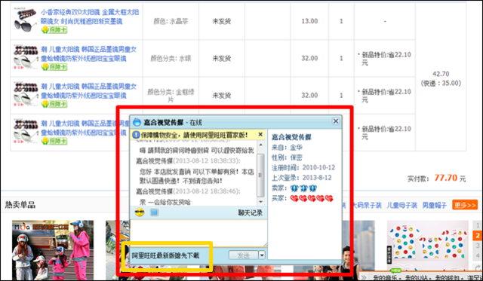The height and width of the screenshot is (281, 483).
Task: Click the pink tracksuit family product image
Action: click(53, 250)
